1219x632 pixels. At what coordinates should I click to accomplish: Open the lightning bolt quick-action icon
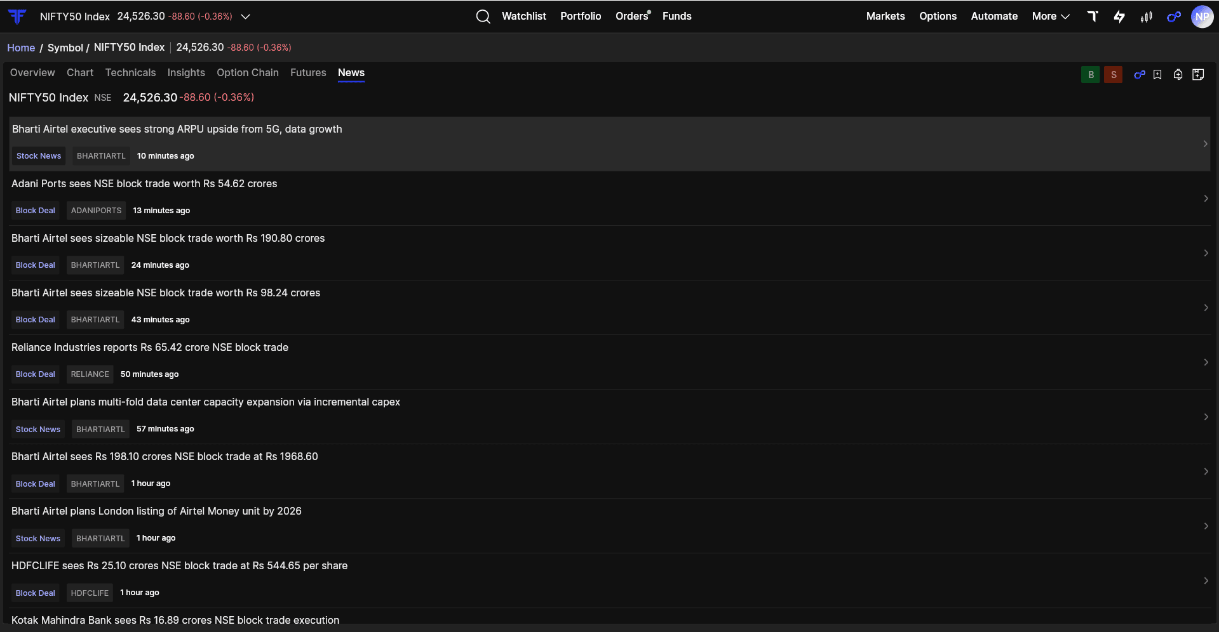click(1119, 16)
